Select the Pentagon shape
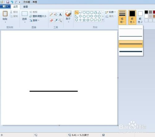This screenshot has width=155, height=137. [84, 16]
